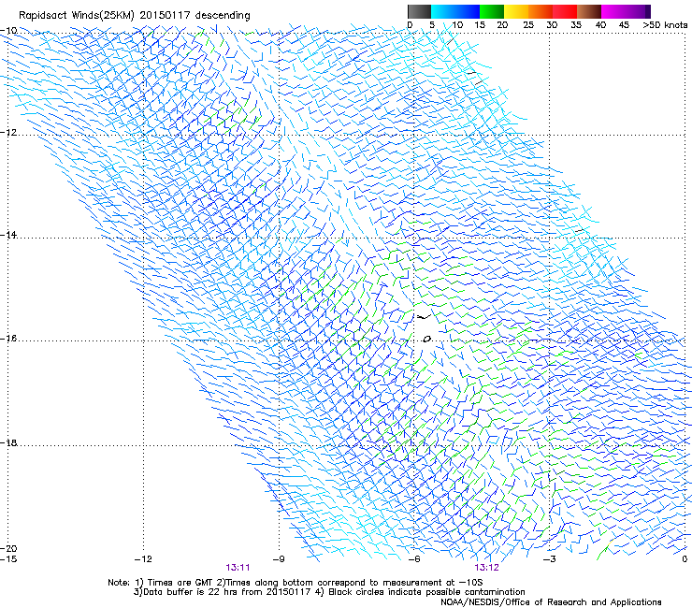
Task: Select the red 30-35 knots legend segment
Action: [x=565, y=11]
